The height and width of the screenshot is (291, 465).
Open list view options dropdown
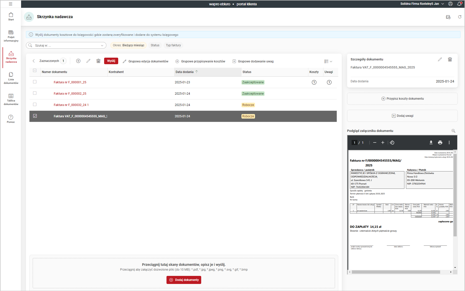328,61
